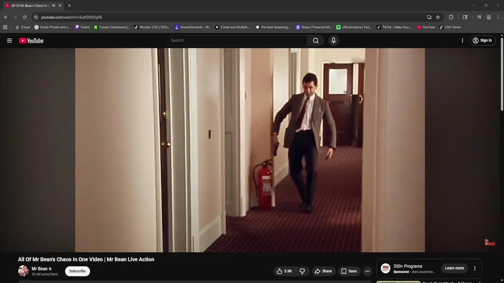
Task: Open the LIVE Center bookmark
Action: point(450,27)
